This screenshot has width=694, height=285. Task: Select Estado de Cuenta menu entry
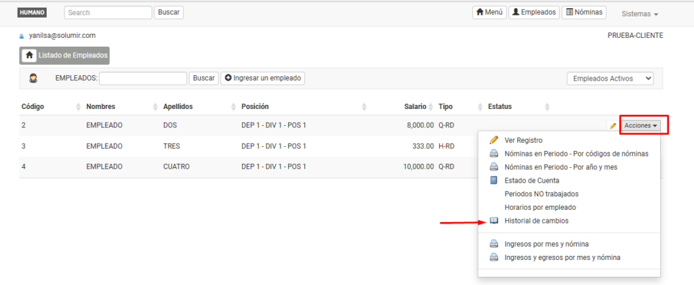tap(531, 180)
